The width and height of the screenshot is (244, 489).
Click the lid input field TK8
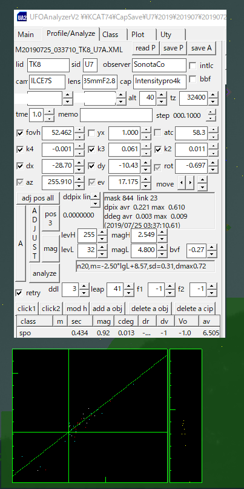click(x=48, y=65)
